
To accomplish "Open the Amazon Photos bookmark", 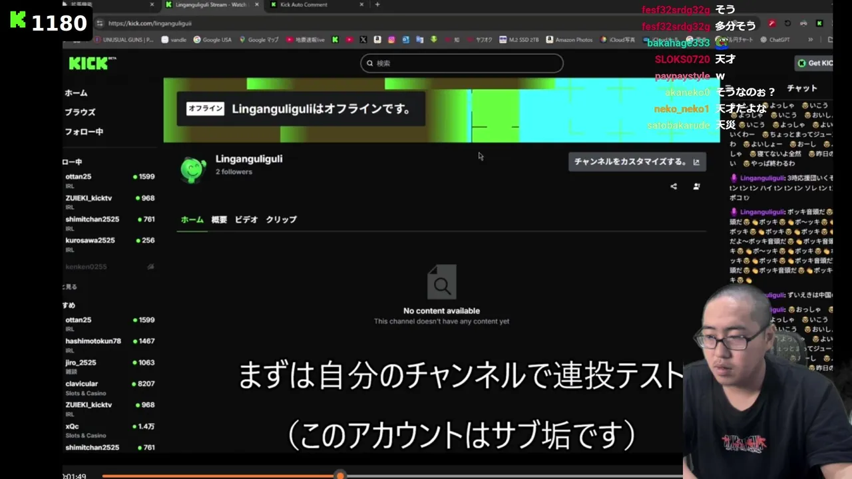I will point(569,40).
